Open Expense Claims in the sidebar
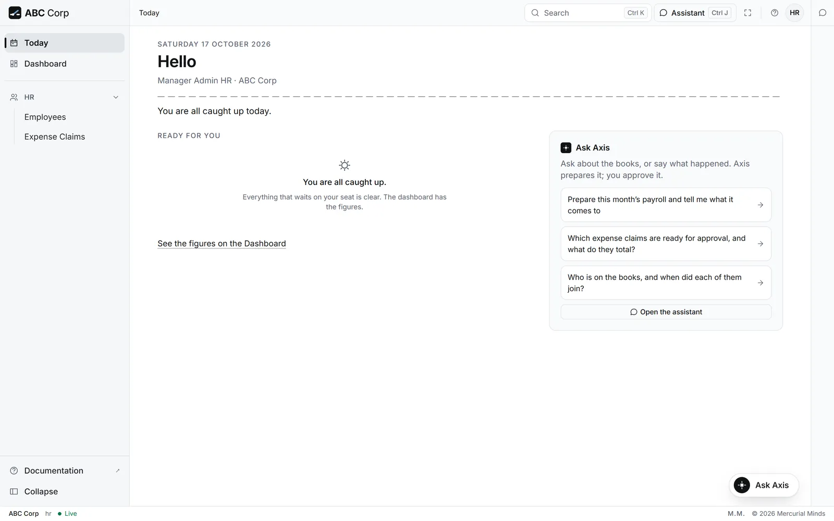 55,137
